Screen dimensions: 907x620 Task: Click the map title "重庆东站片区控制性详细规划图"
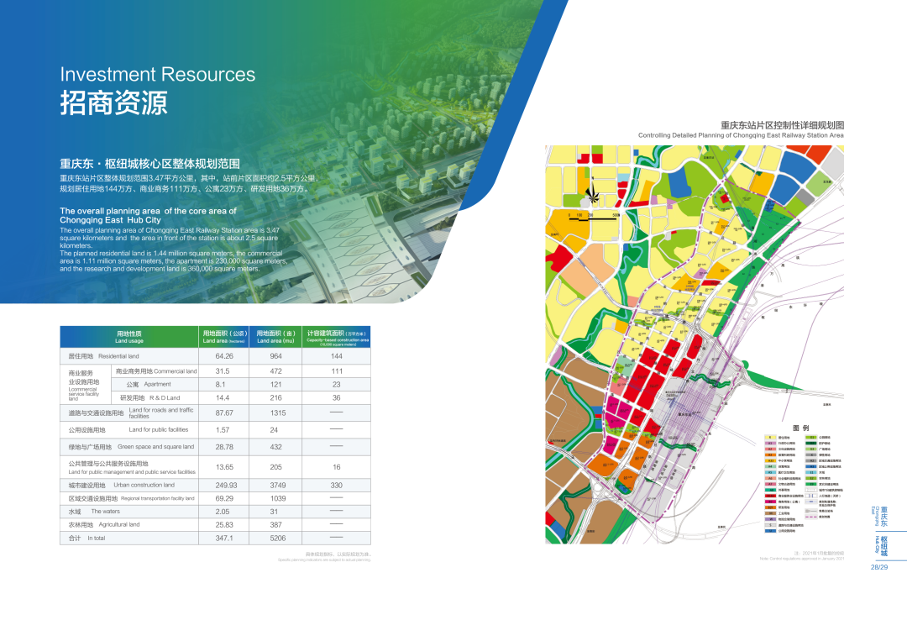pos(782,125)
